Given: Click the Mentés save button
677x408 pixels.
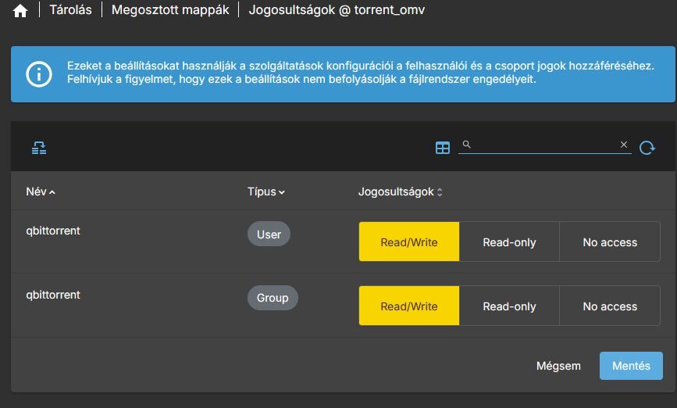Looking at the screenshot, I should point(631,366).
